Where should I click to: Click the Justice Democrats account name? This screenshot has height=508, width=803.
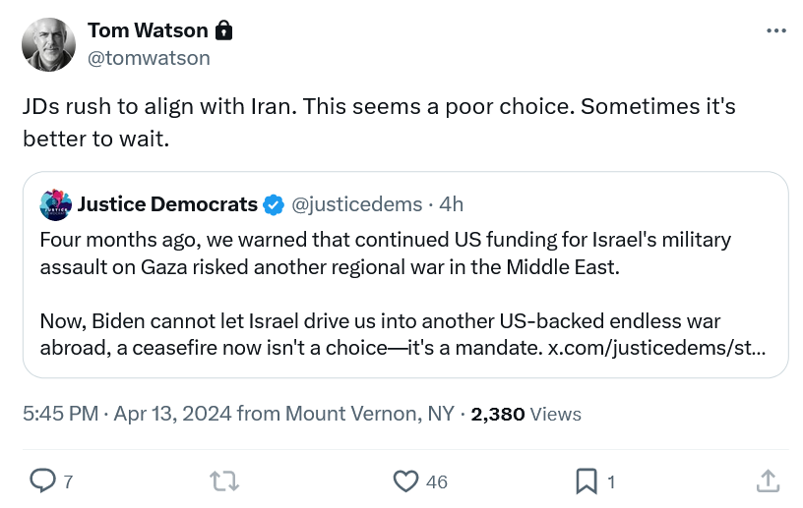[x=166, y=204]
